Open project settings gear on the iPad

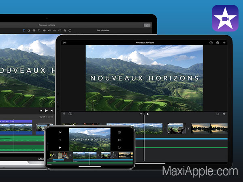coord(217,42)
